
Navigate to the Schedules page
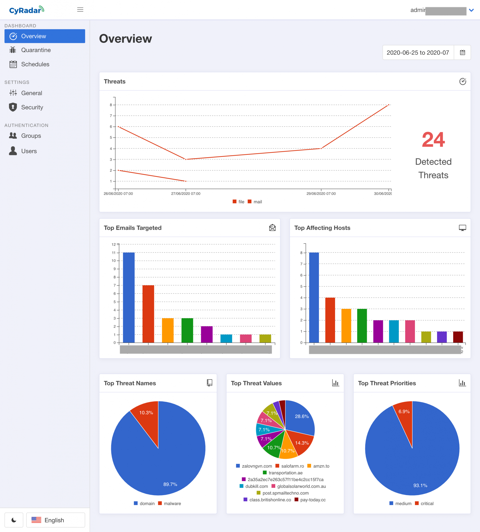pos(35,64)
